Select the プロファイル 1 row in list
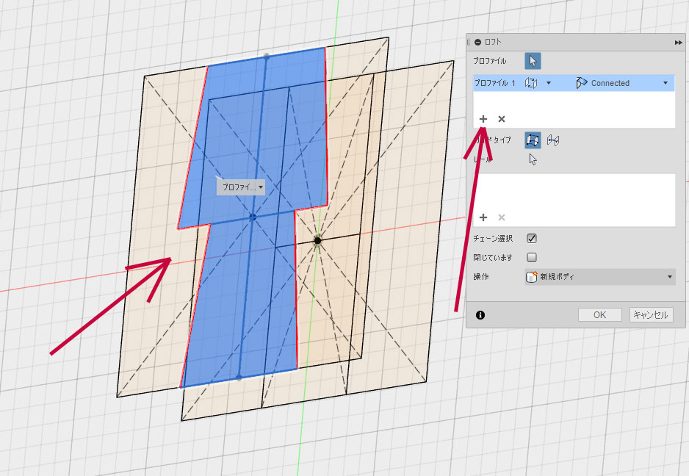The height and width of the screenshot is (476, 689). click(x=494, y=83)
